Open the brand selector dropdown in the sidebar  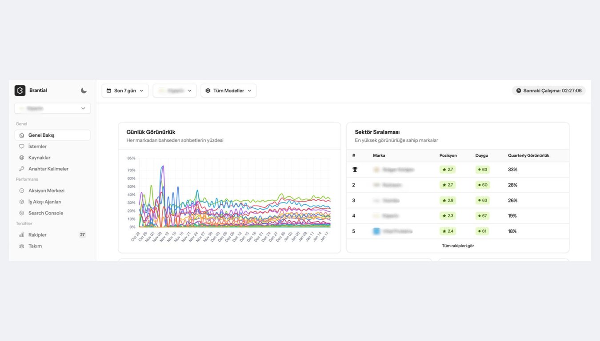pos(52,108)
